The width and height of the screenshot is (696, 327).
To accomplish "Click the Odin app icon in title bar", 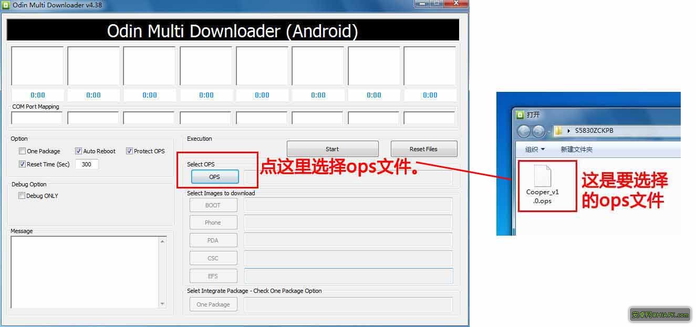I will (6, 5).
